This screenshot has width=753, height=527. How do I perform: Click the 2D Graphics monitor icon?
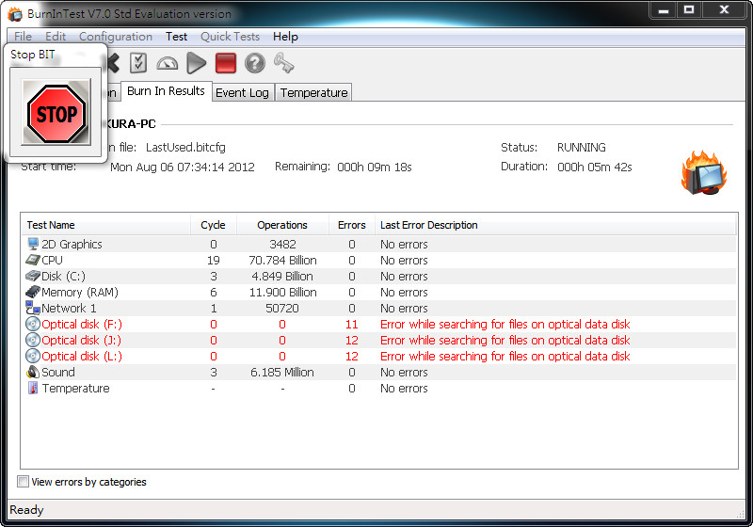pyautogui.click(x=33, y=244)
